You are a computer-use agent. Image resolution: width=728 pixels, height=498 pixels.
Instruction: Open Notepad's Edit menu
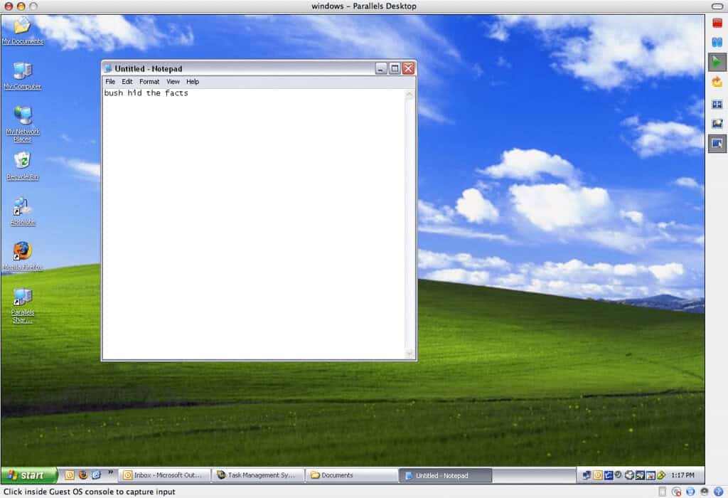pyautogui.click(x=127, y=82)
